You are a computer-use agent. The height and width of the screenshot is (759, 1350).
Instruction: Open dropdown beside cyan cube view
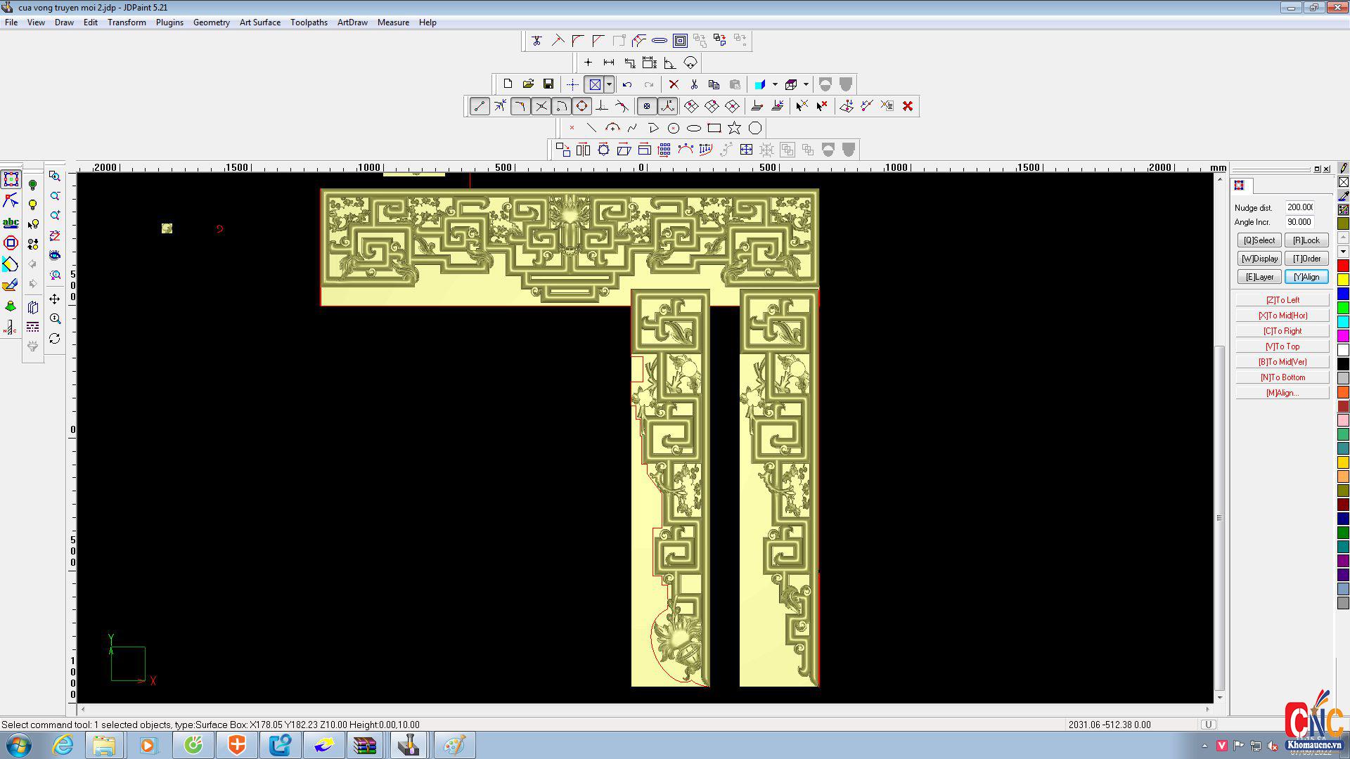click(775, 85)
